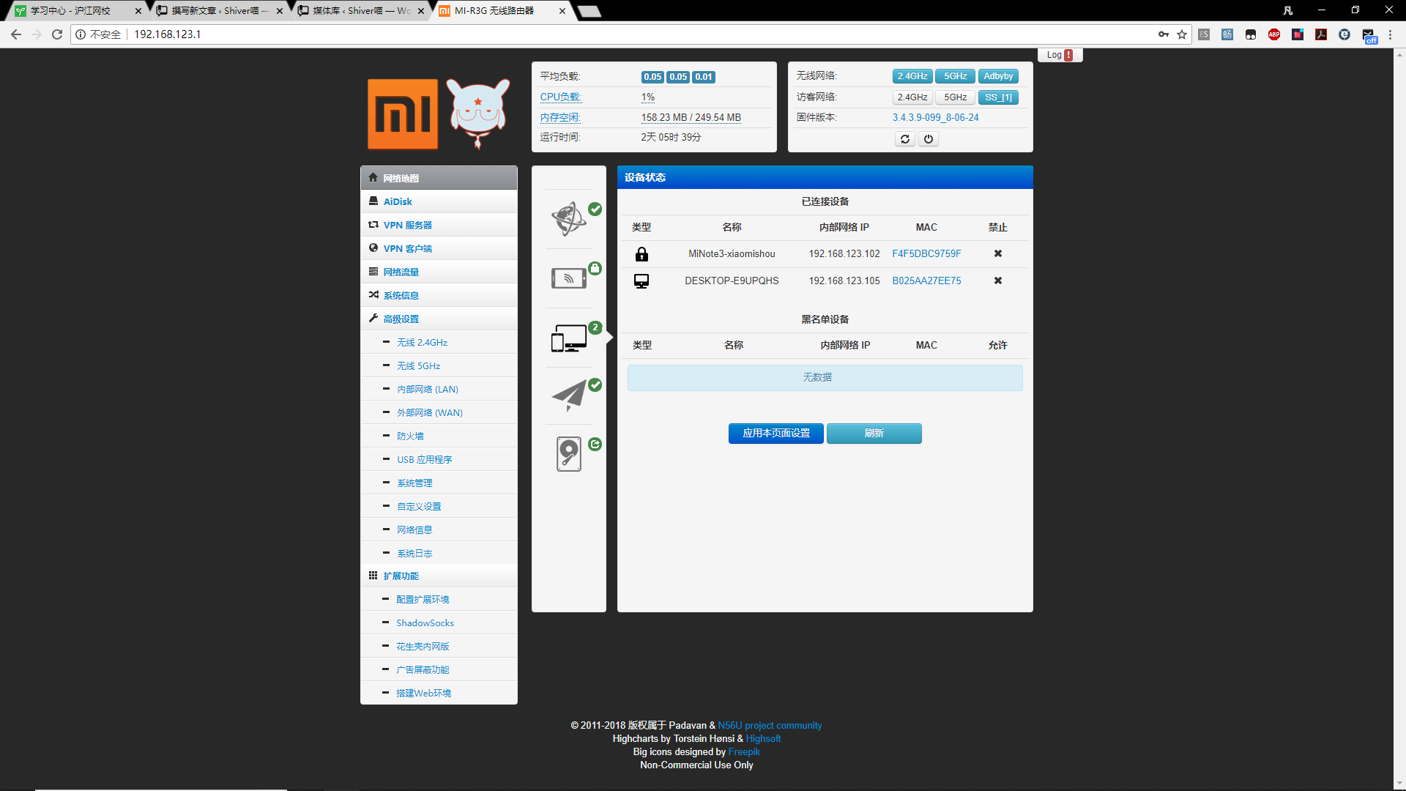Click the internet globe status icon
Image resolution: width=1406 pixels, height=791 pixels.
click(x=569, y=218)
